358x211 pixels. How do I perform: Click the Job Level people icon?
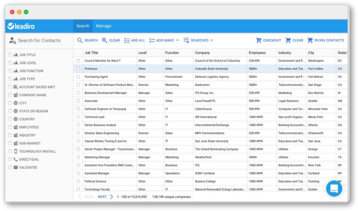click(x=15, y=63)
